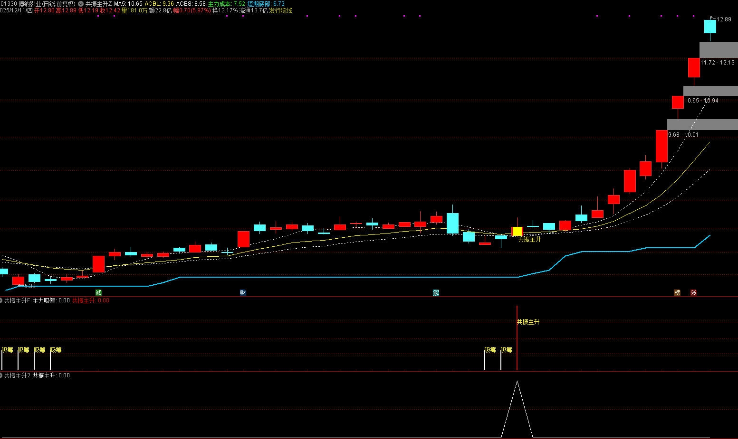This screenshot has width=738, height=439.
Task: Click the 开12.80 open price
Action: coord(44,10)
